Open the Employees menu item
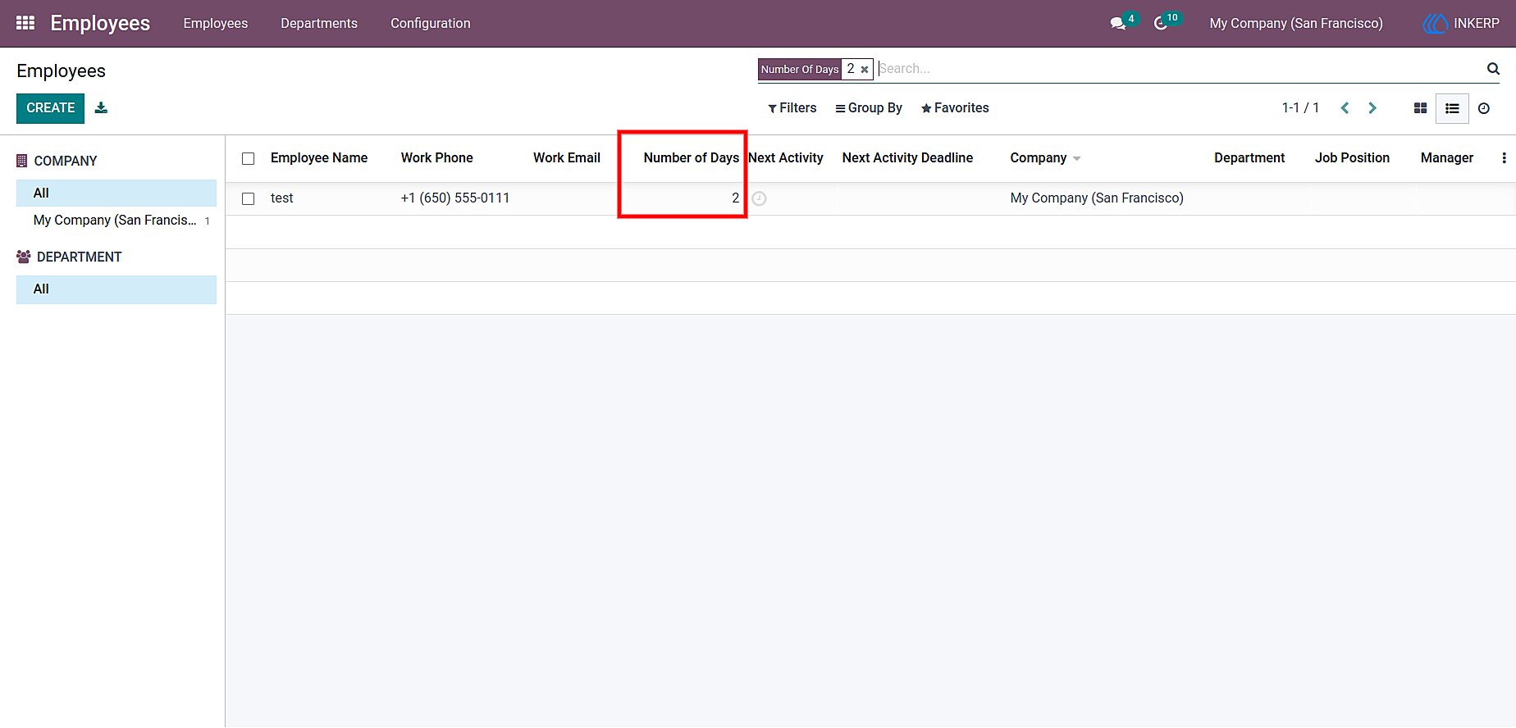This screenshot has height=728, width=1516. point(216,23)
